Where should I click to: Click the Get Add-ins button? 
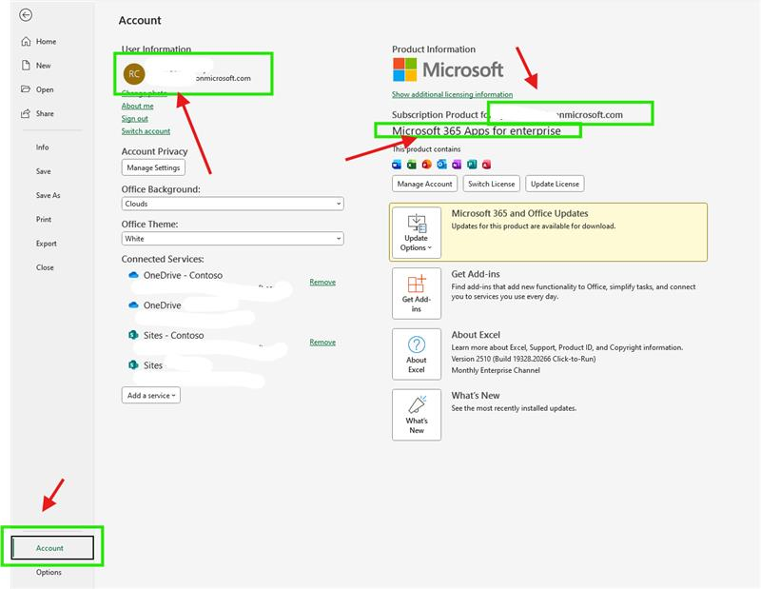tap(417, 293)
